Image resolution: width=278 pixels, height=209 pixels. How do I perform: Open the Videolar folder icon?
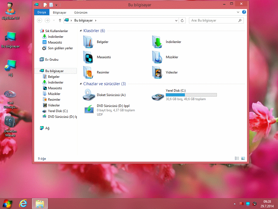click(157, 72)
